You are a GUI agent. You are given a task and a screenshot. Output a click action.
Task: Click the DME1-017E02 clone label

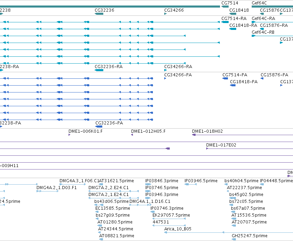click(x=221, y=145)
